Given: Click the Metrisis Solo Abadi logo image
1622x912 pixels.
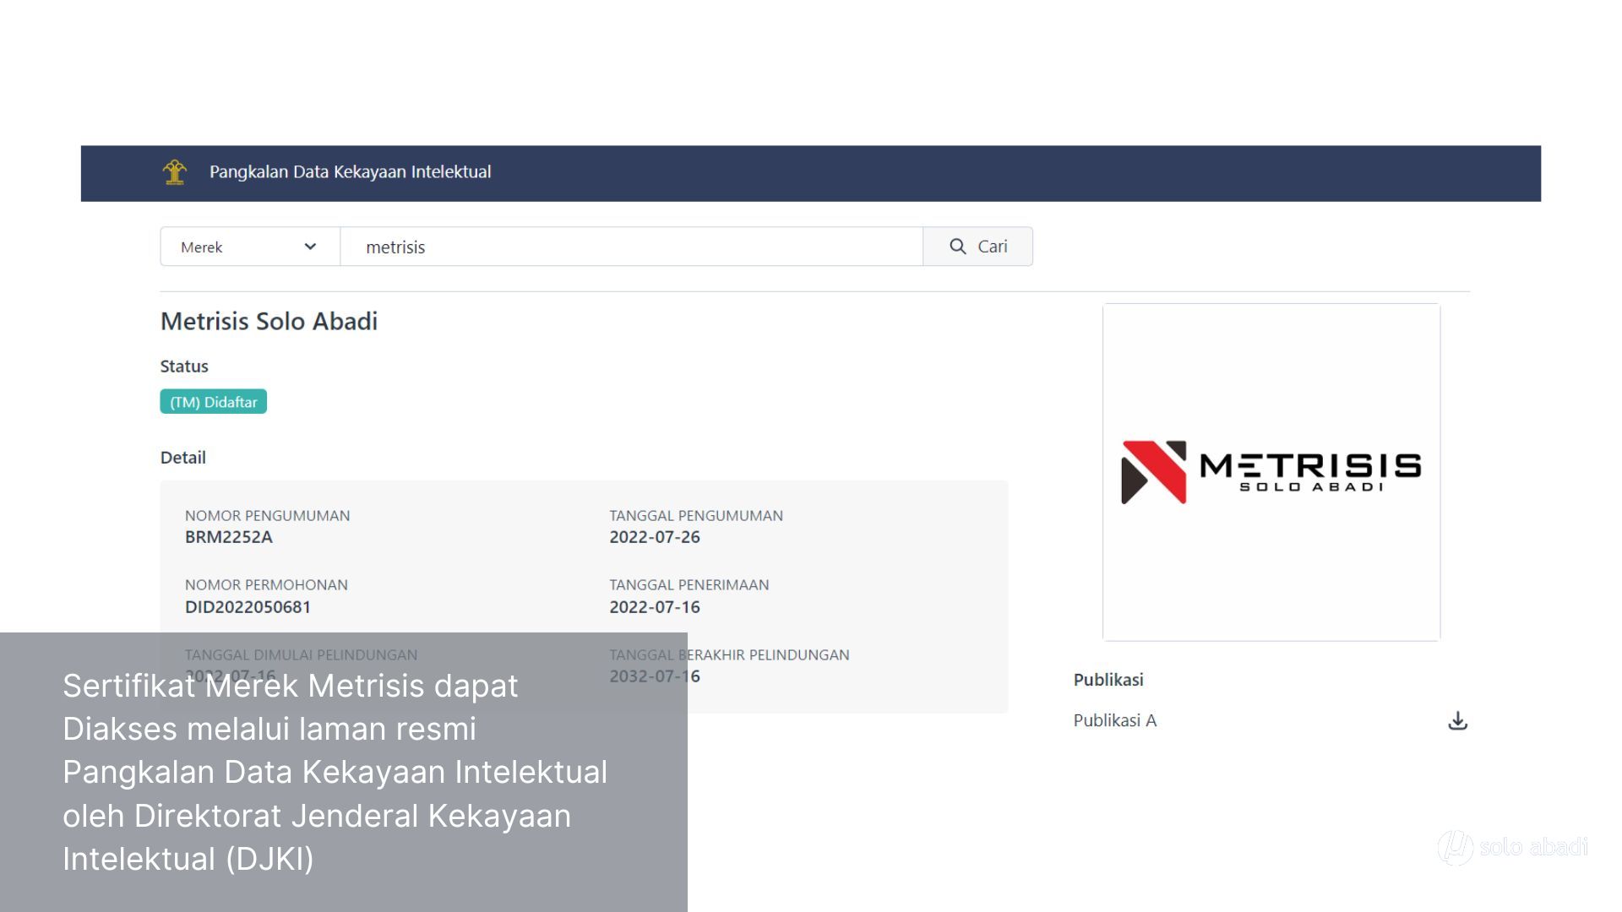Looking at the screenshot, I should pyautogui.click(x=1271, y=472).
